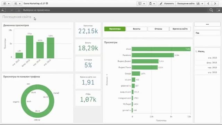Switch to the Отказы measure button
The width and height of the screenshot is (222, 125).
[158, 29]
